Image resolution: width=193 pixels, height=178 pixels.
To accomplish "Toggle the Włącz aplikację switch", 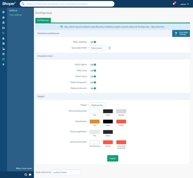I will click(x=93, y=42).
